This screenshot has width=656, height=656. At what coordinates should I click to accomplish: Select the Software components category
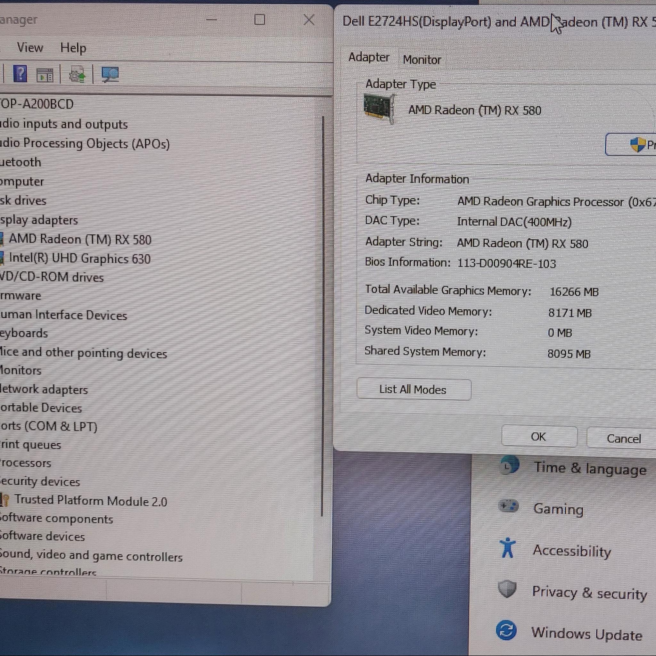pos(56,519)
